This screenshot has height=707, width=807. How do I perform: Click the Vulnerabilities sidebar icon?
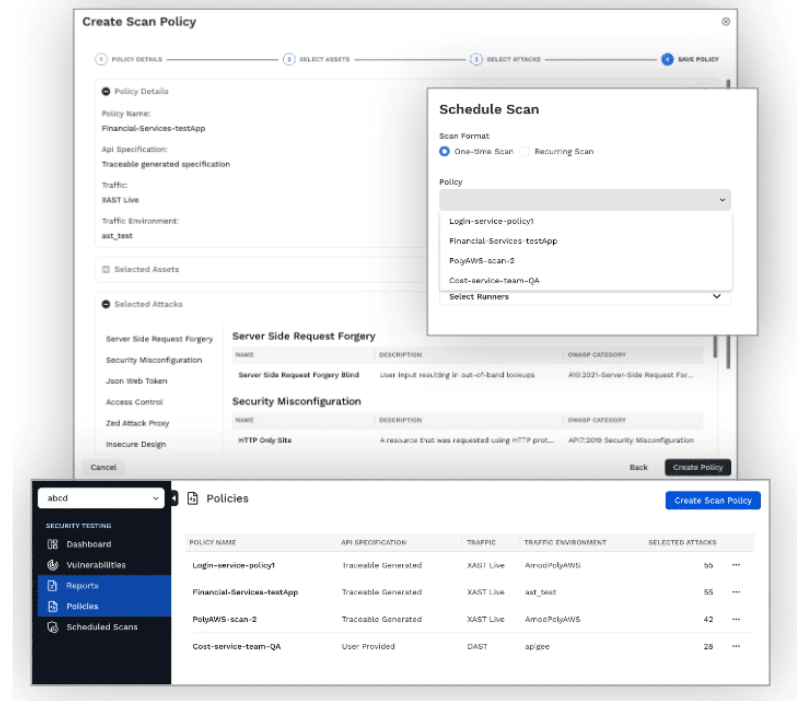pyautogui.click(x=52, y=565)
